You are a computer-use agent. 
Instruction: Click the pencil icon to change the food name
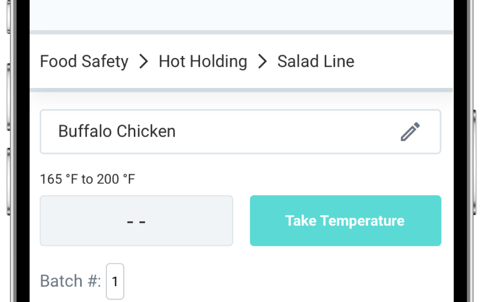pyautogui.click(x=410, y=131)
